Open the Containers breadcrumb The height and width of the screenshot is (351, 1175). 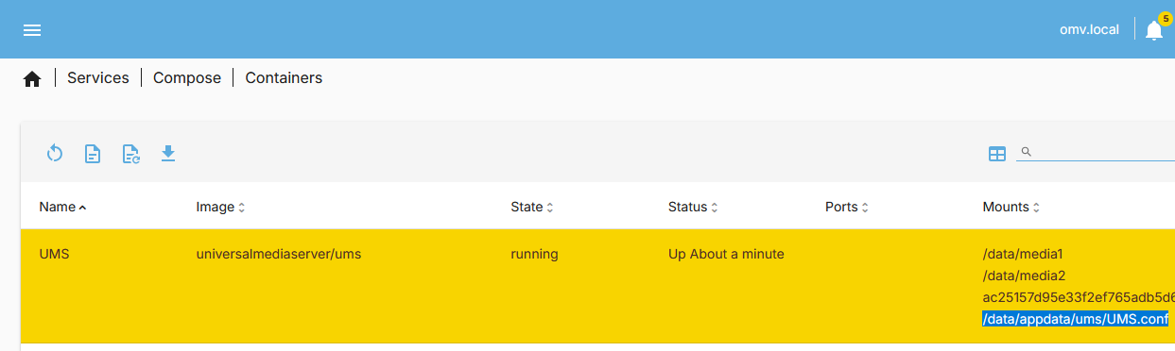(x=284, y=78)
